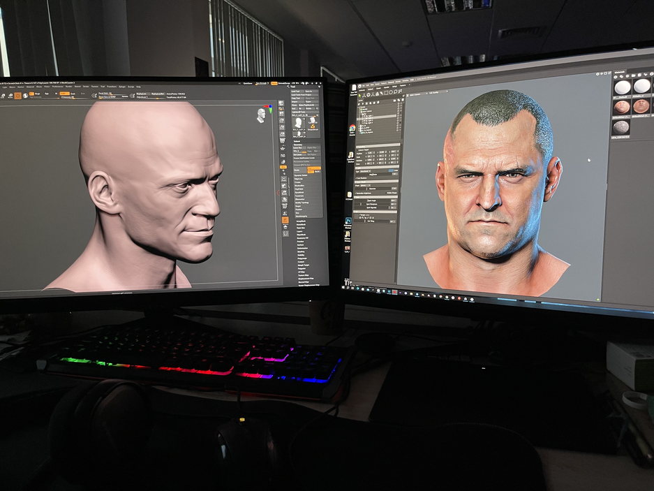Select the head sculpt tool thumbnail in Tool palette
The image size is (654, 491).
tap(299, 123)
